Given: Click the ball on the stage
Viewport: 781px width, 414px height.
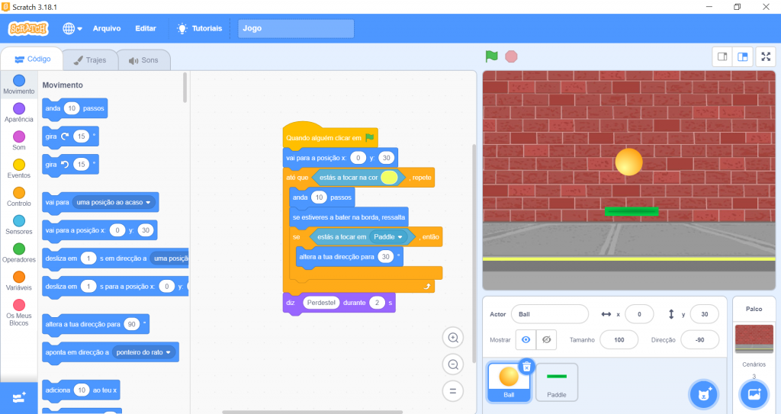Looking at the screenshot, I should tap(628, 162).
